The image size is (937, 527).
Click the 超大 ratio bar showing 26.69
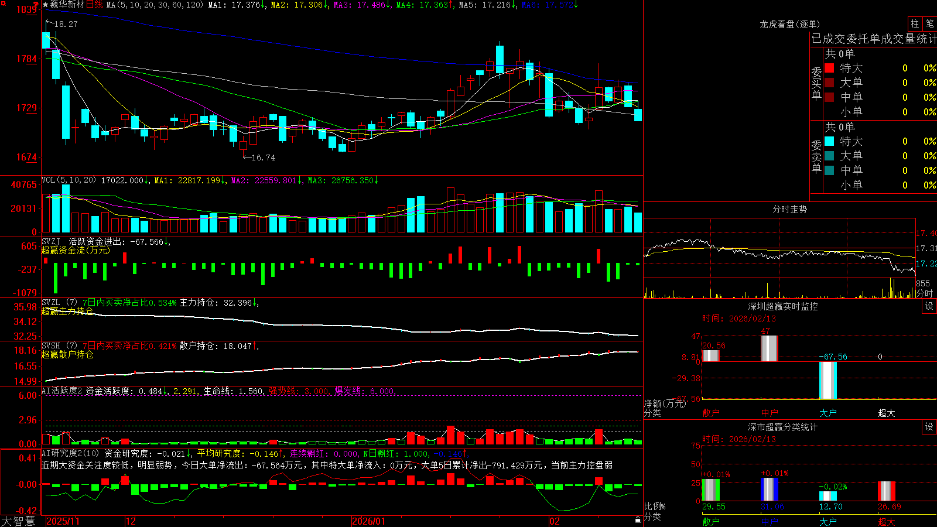[x=887, y=491]
